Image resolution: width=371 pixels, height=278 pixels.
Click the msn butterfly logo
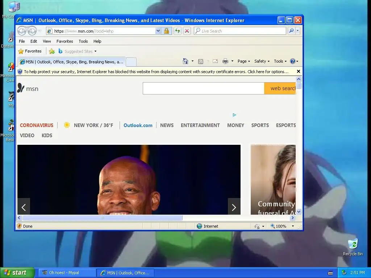coord(21,88)
